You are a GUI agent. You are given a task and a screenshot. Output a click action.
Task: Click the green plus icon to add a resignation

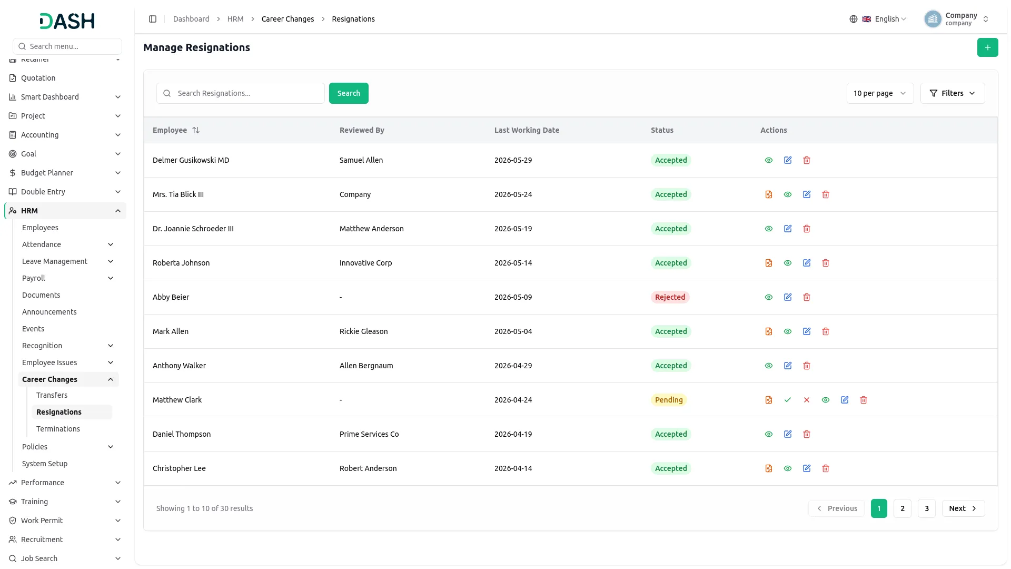coord(988,47)
